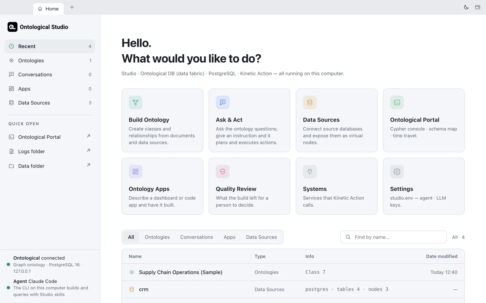The width and height of the screenshot is (486, 303).
Task: Click the Ask & Act card chat icon
Action: 223,102
